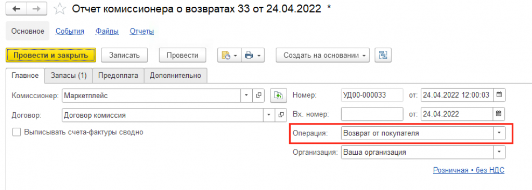This screenshot has height=190, width=532.
Task: Open the document movements report icon
Action: [x=226, y=55]
